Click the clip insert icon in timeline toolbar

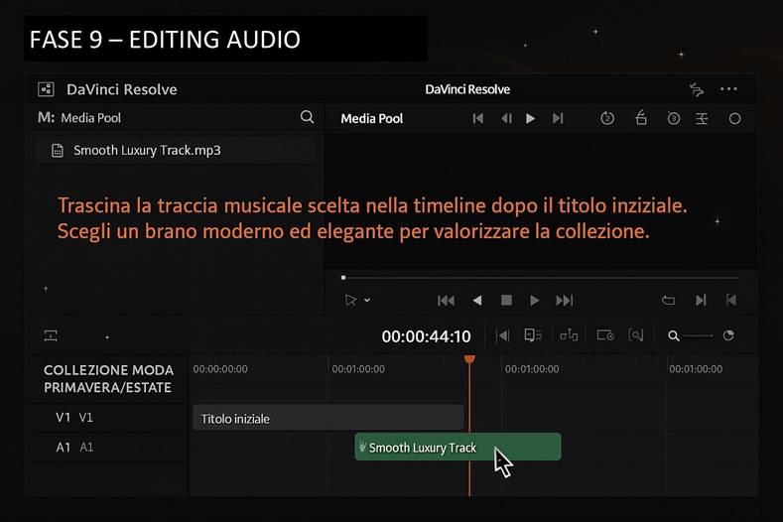[533, 335]
